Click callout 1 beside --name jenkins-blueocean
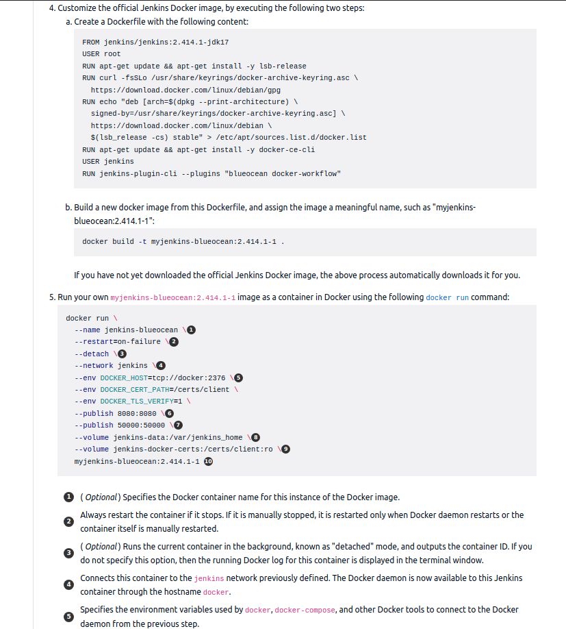The height and width of the screenshot is (629, 566). pos(191,330)
